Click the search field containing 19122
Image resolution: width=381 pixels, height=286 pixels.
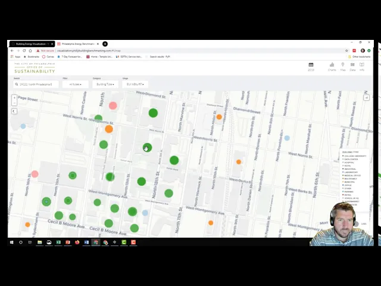coord(36,85)
